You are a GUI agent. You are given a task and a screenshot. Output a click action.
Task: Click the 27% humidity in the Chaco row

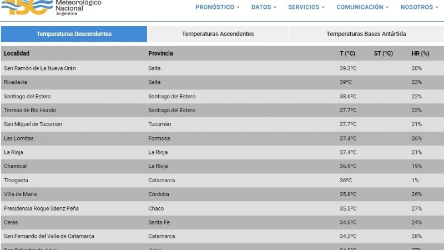point(417,208)
